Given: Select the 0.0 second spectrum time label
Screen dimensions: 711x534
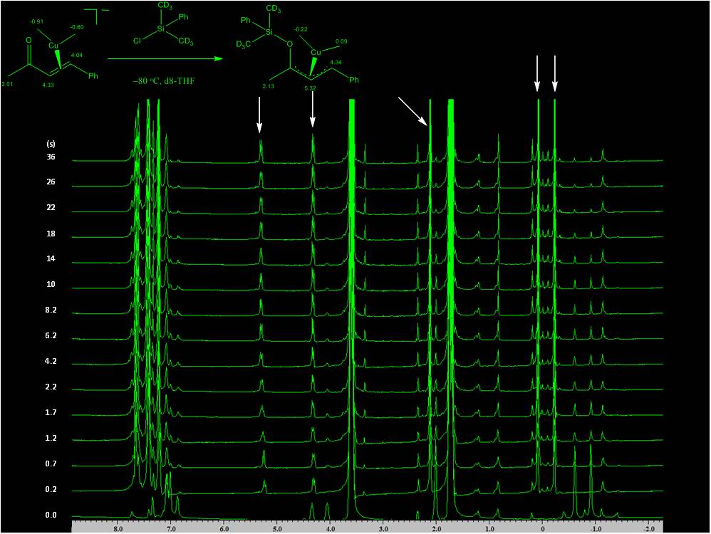Looking at the screenshot, I should 51,515.
